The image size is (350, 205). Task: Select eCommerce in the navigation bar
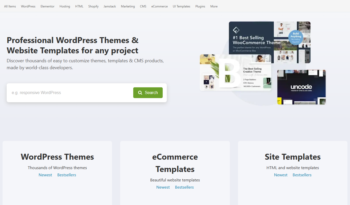pyautogui.click(x=159, y=6)
